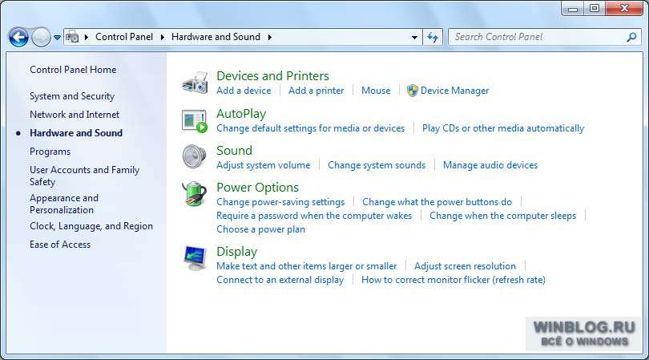Open the Devices and Printers heading
Viewport: 649px width, 360px height.
pos(272,76)
